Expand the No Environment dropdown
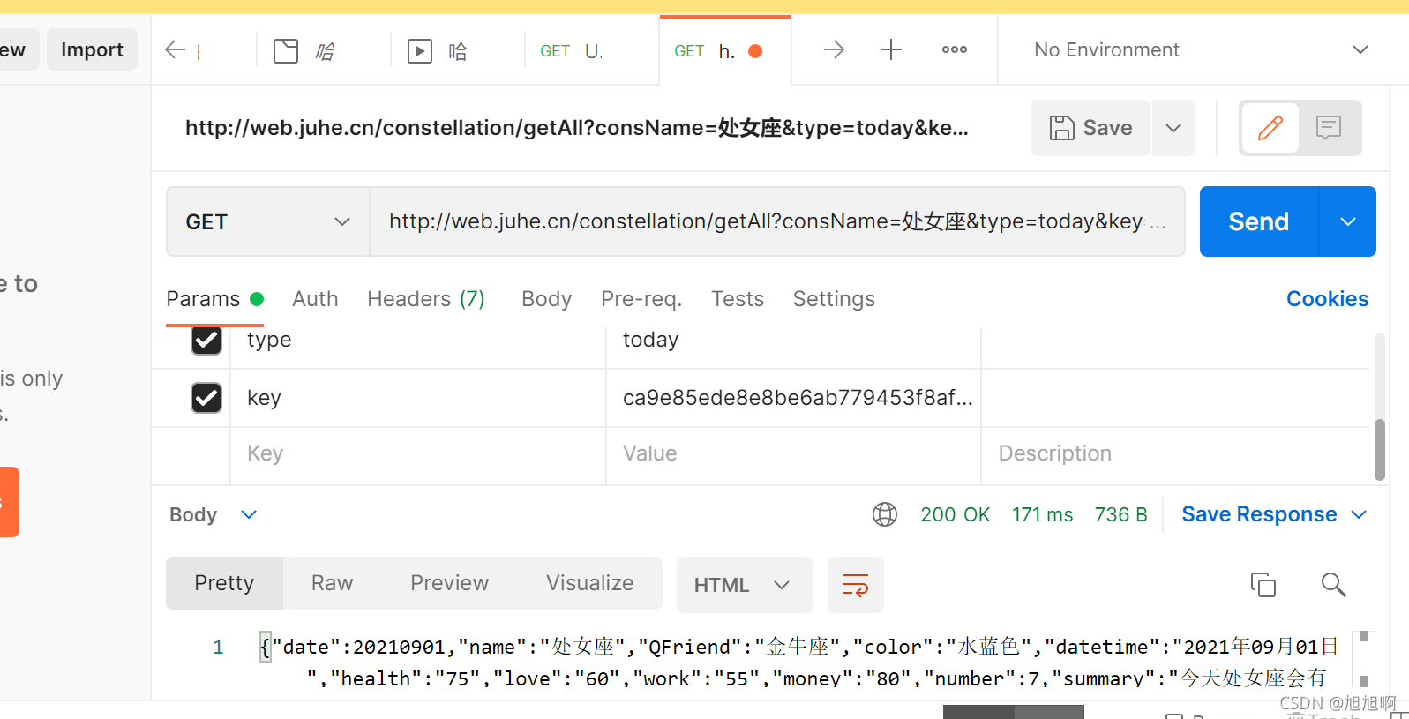Image resolution: width=1409 pixels, height=719 pixels. 1202,49
